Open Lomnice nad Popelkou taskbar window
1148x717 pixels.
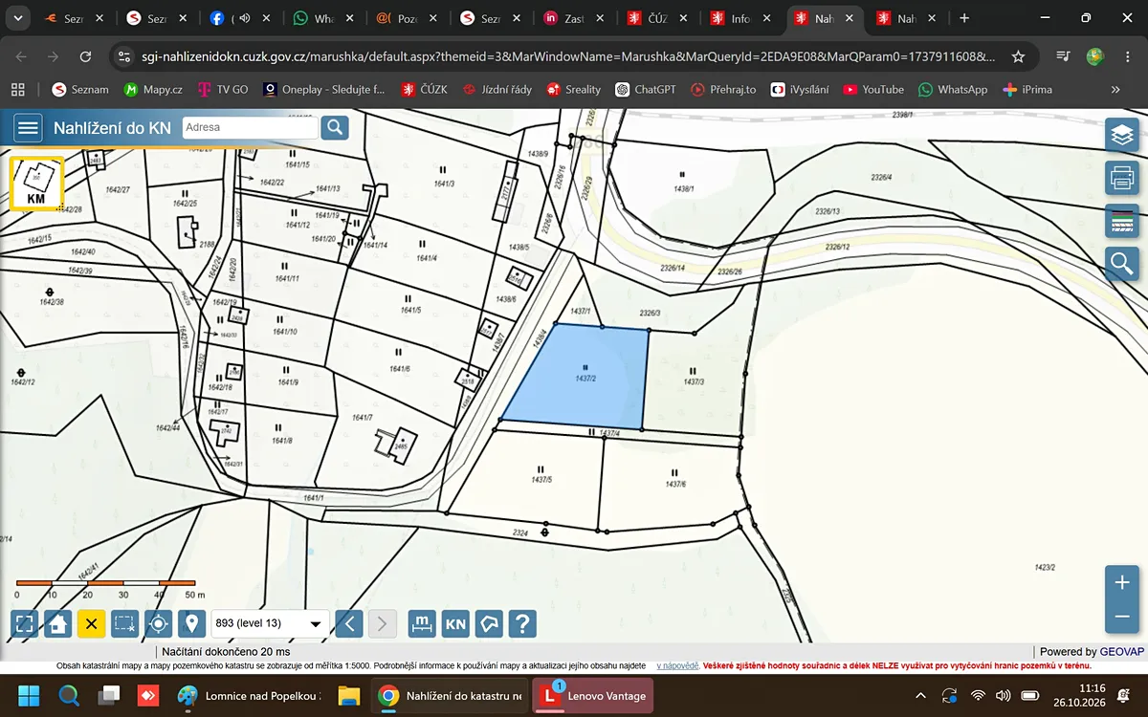[x=250, y=696]
